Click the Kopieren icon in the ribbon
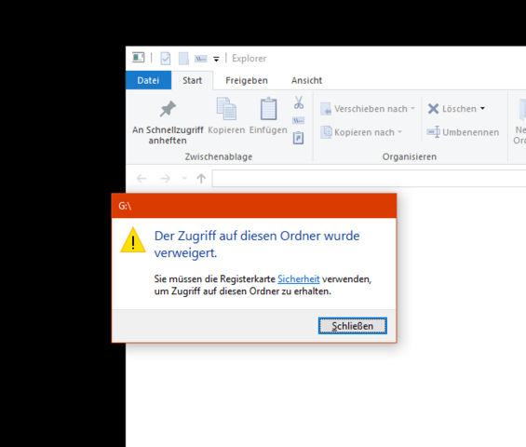The image size is (526, 447). tap(226, 109)
